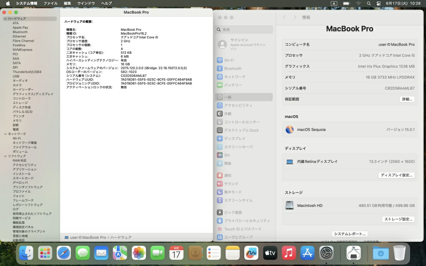Open Control Center from the menu bar
Screen dimensions: 426x266
point(379,3)
